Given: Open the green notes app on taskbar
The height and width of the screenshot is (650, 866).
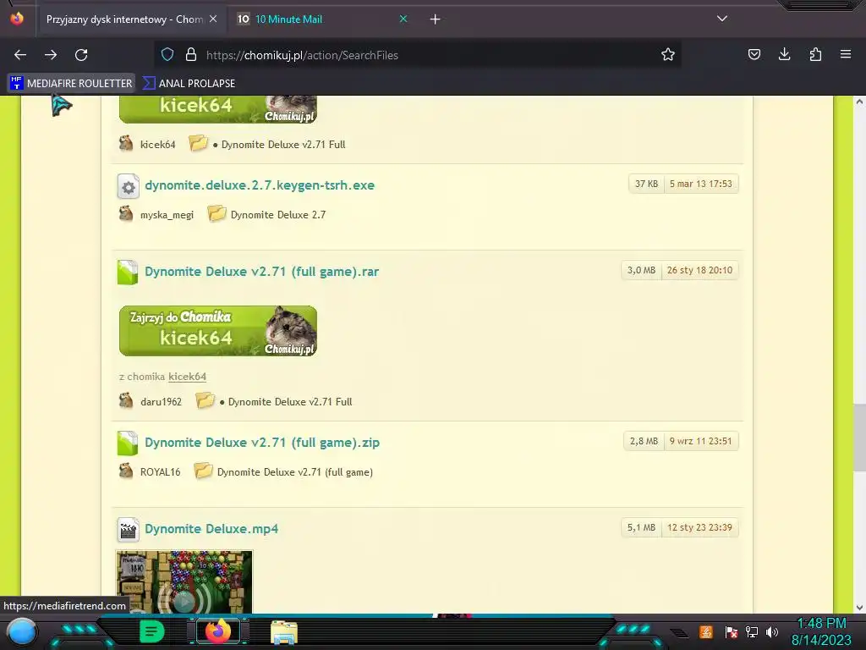Looking at the screenshot, I should coord(152,631).
